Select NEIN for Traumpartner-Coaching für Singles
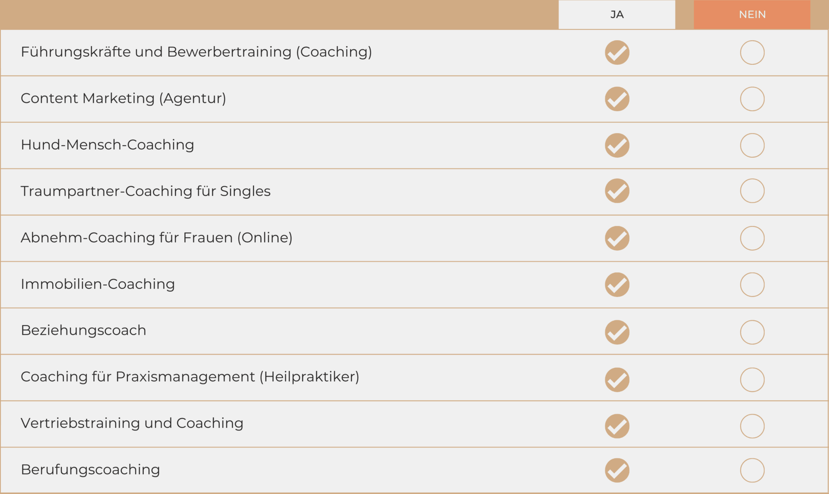This screenshot has height=494, width=829. coord(752,191)
